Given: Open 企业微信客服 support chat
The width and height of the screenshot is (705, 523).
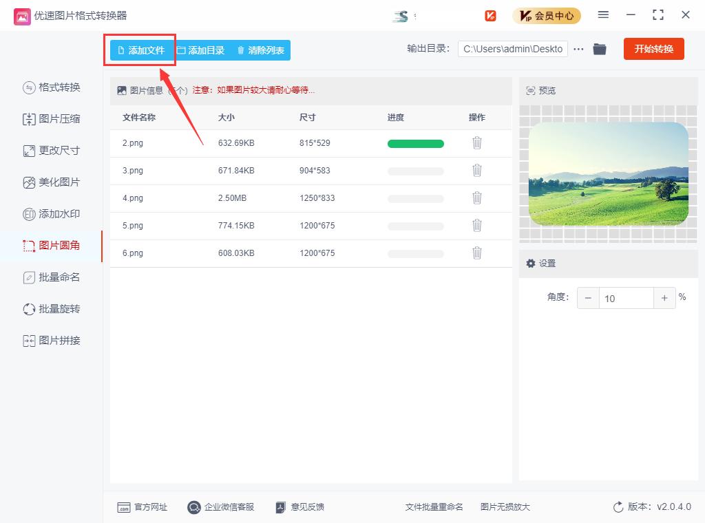Looking at the screenshot, I should tap(221, 507).
